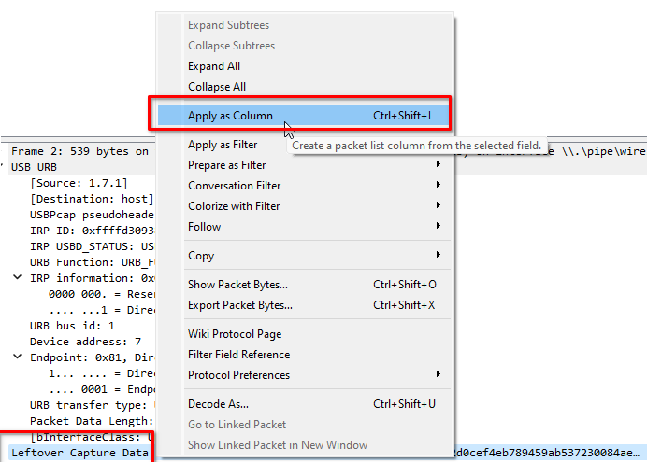Choose Expand All from context menu
The width and height of the screenshot is (647, 462).
point(214,66)
